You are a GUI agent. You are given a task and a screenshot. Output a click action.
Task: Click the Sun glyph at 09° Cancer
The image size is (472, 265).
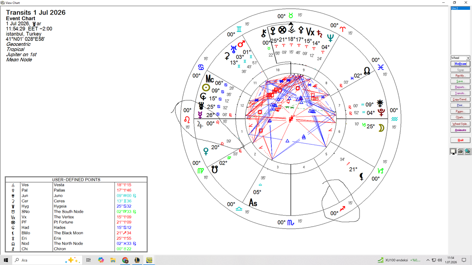pos(205,88)
